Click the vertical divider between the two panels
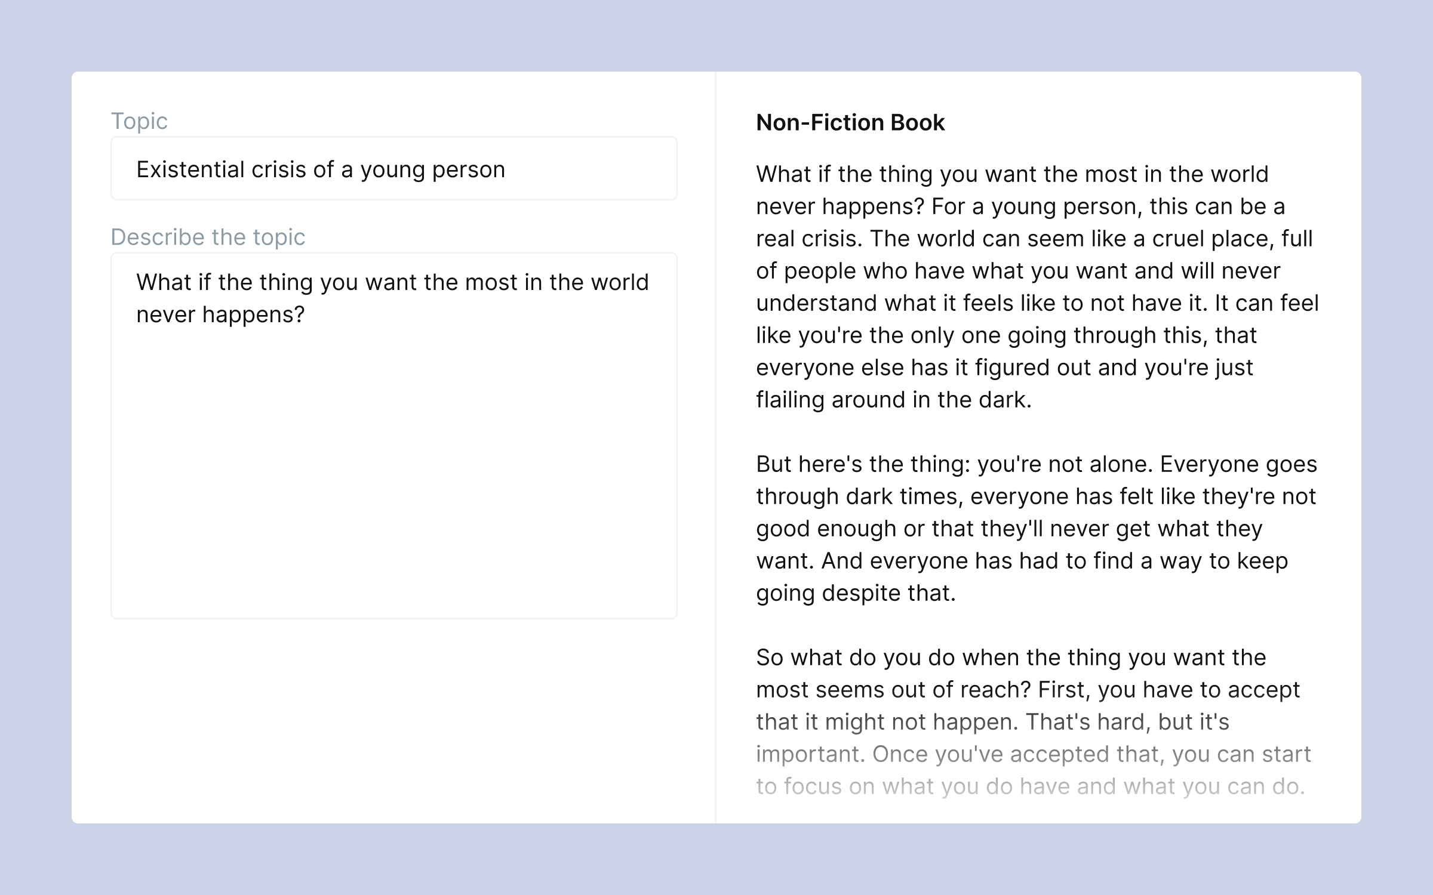This screenshot has height=895, width=1433. point(716,447)
